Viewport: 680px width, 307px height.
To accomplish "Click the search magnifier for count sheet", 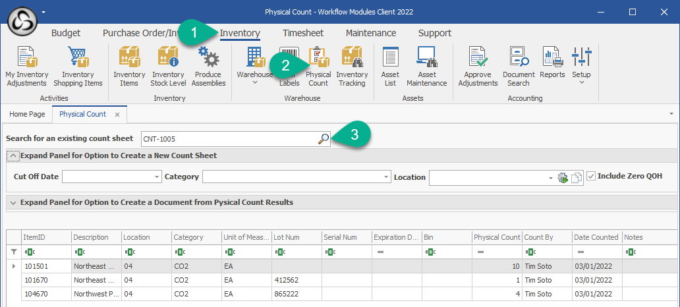I will pyautogui.click(x=323, y=139).
